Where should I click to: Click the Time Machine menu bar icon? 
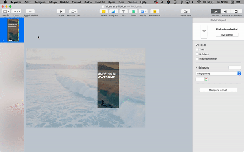click(x=175, y=2)
